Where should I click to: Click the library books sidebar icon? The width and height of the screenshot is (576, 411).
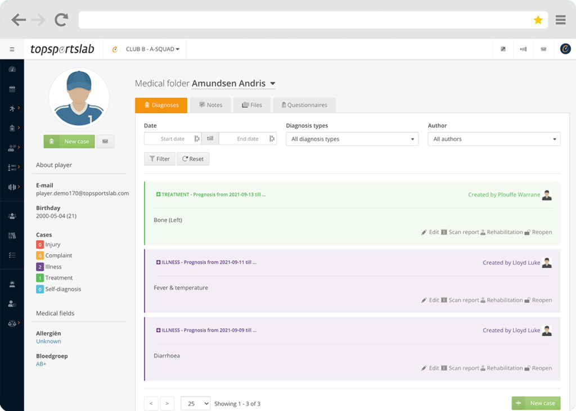[x=12, y=236]
